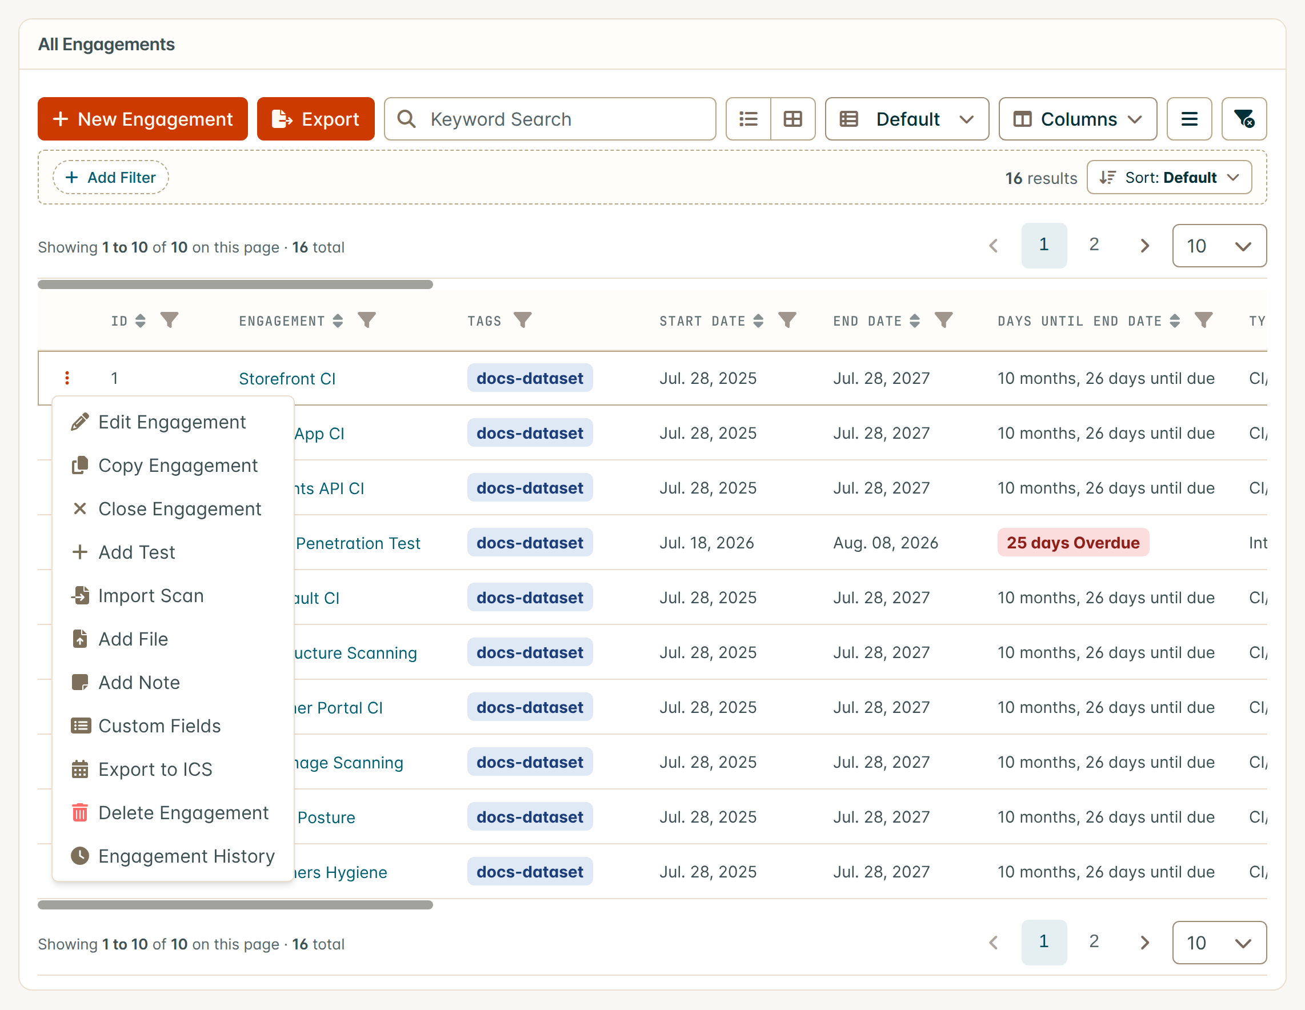
Task: Create a New Engagement
Action: tap(143, 119)
